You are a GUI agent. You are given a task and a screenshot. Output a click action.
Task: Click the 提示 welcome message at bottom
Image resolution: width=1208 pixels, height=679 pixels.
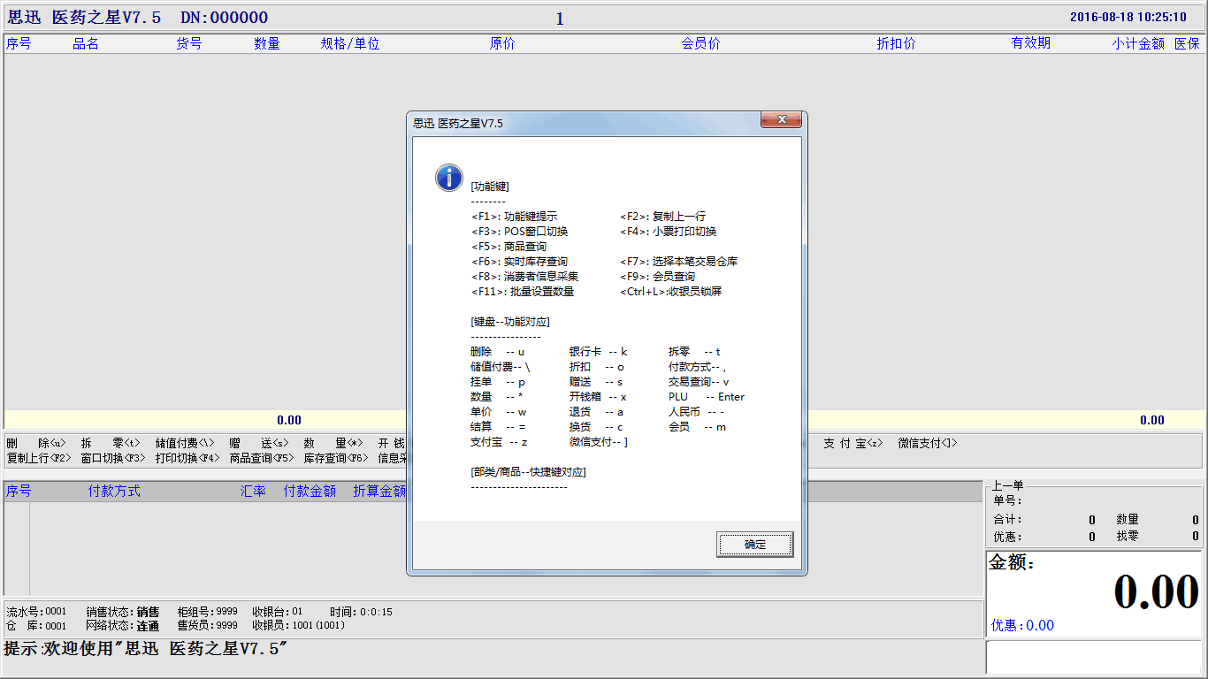tap(146, 650)
